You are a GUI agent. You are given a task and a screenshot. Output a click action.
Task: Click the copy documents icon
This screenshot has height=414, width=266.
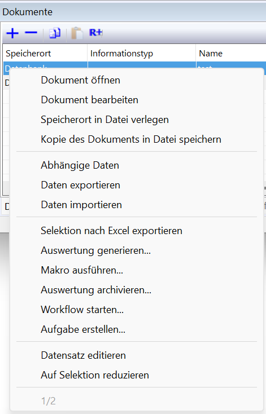coord(55,33)
